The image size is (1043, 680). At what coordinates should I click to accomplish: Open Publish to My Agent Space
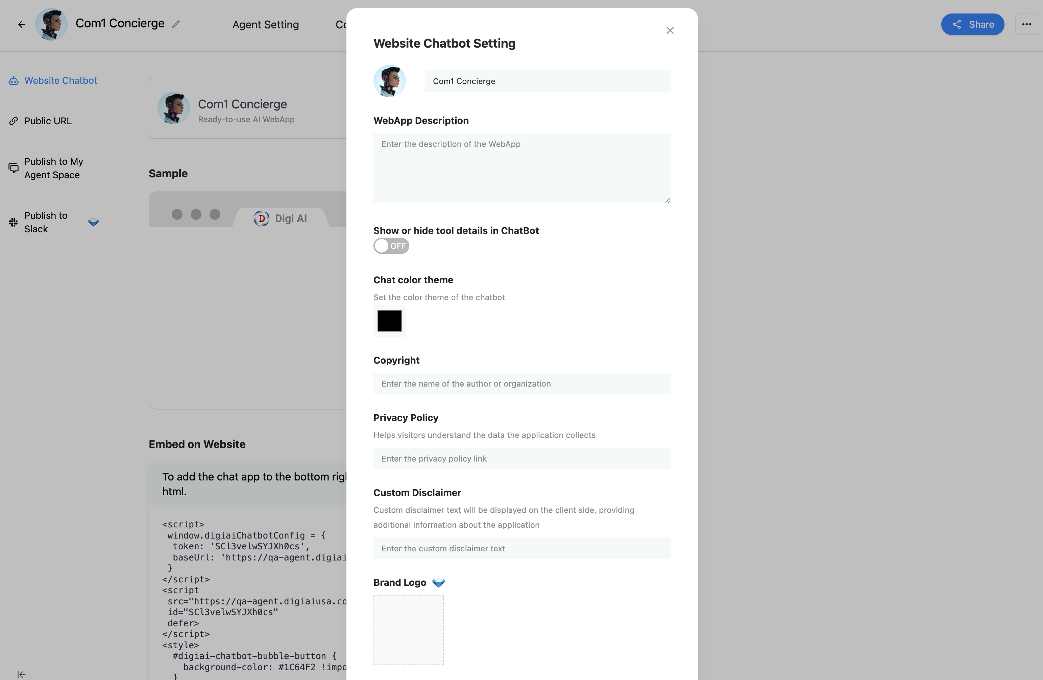pyautogui.click(x=53, y=168)
